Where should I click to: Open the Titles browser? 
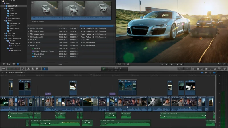pos(211,69)
